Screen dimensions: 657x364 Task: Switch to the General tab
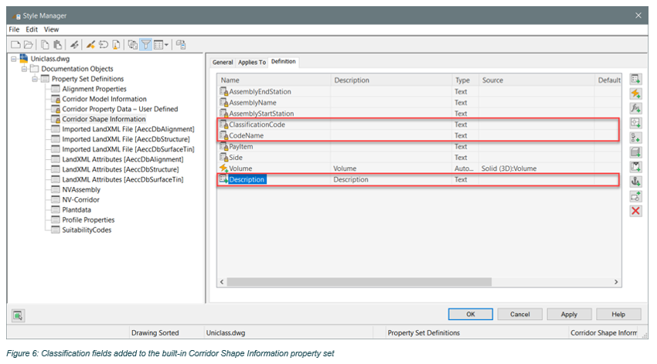tap(223, 63)
